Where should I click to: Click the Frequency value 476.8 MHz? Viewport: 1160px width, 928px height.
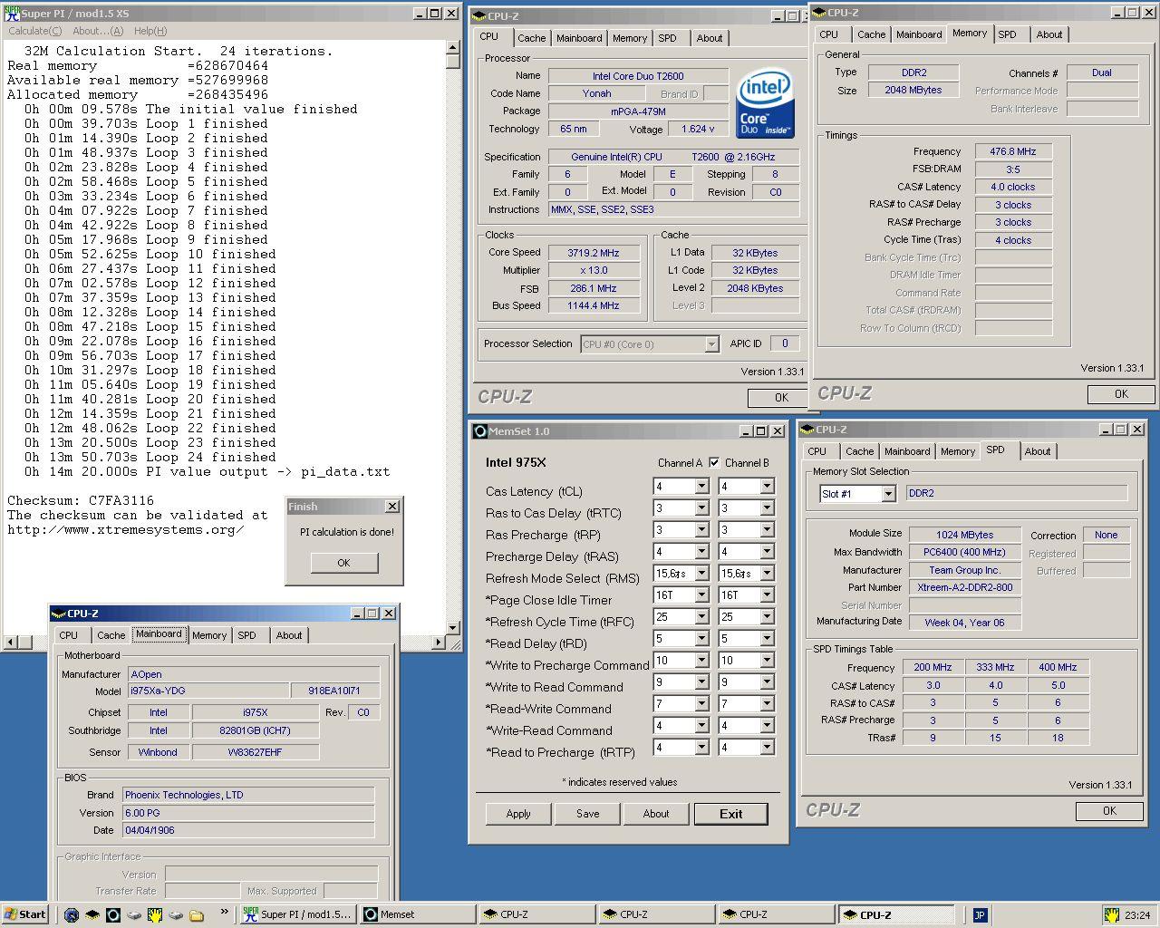1013,151
